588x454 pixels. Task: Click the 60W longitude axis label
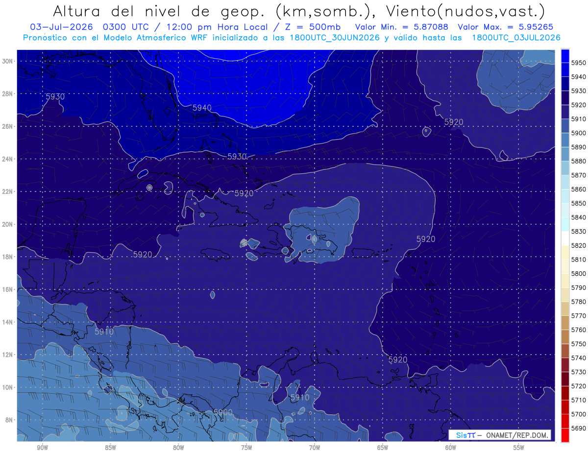pyautogui.click(x=451, y=448)
